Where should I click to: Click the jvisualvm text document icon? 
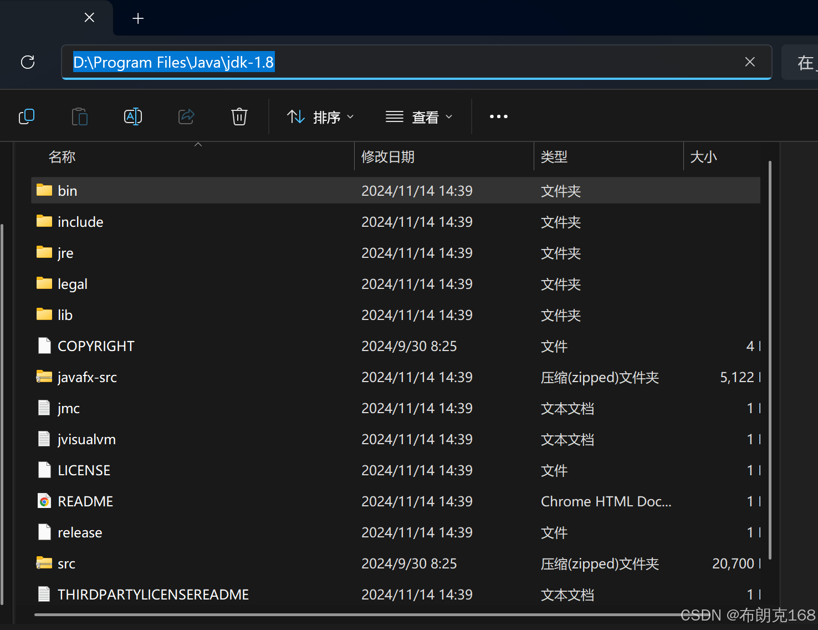[44, 439]
